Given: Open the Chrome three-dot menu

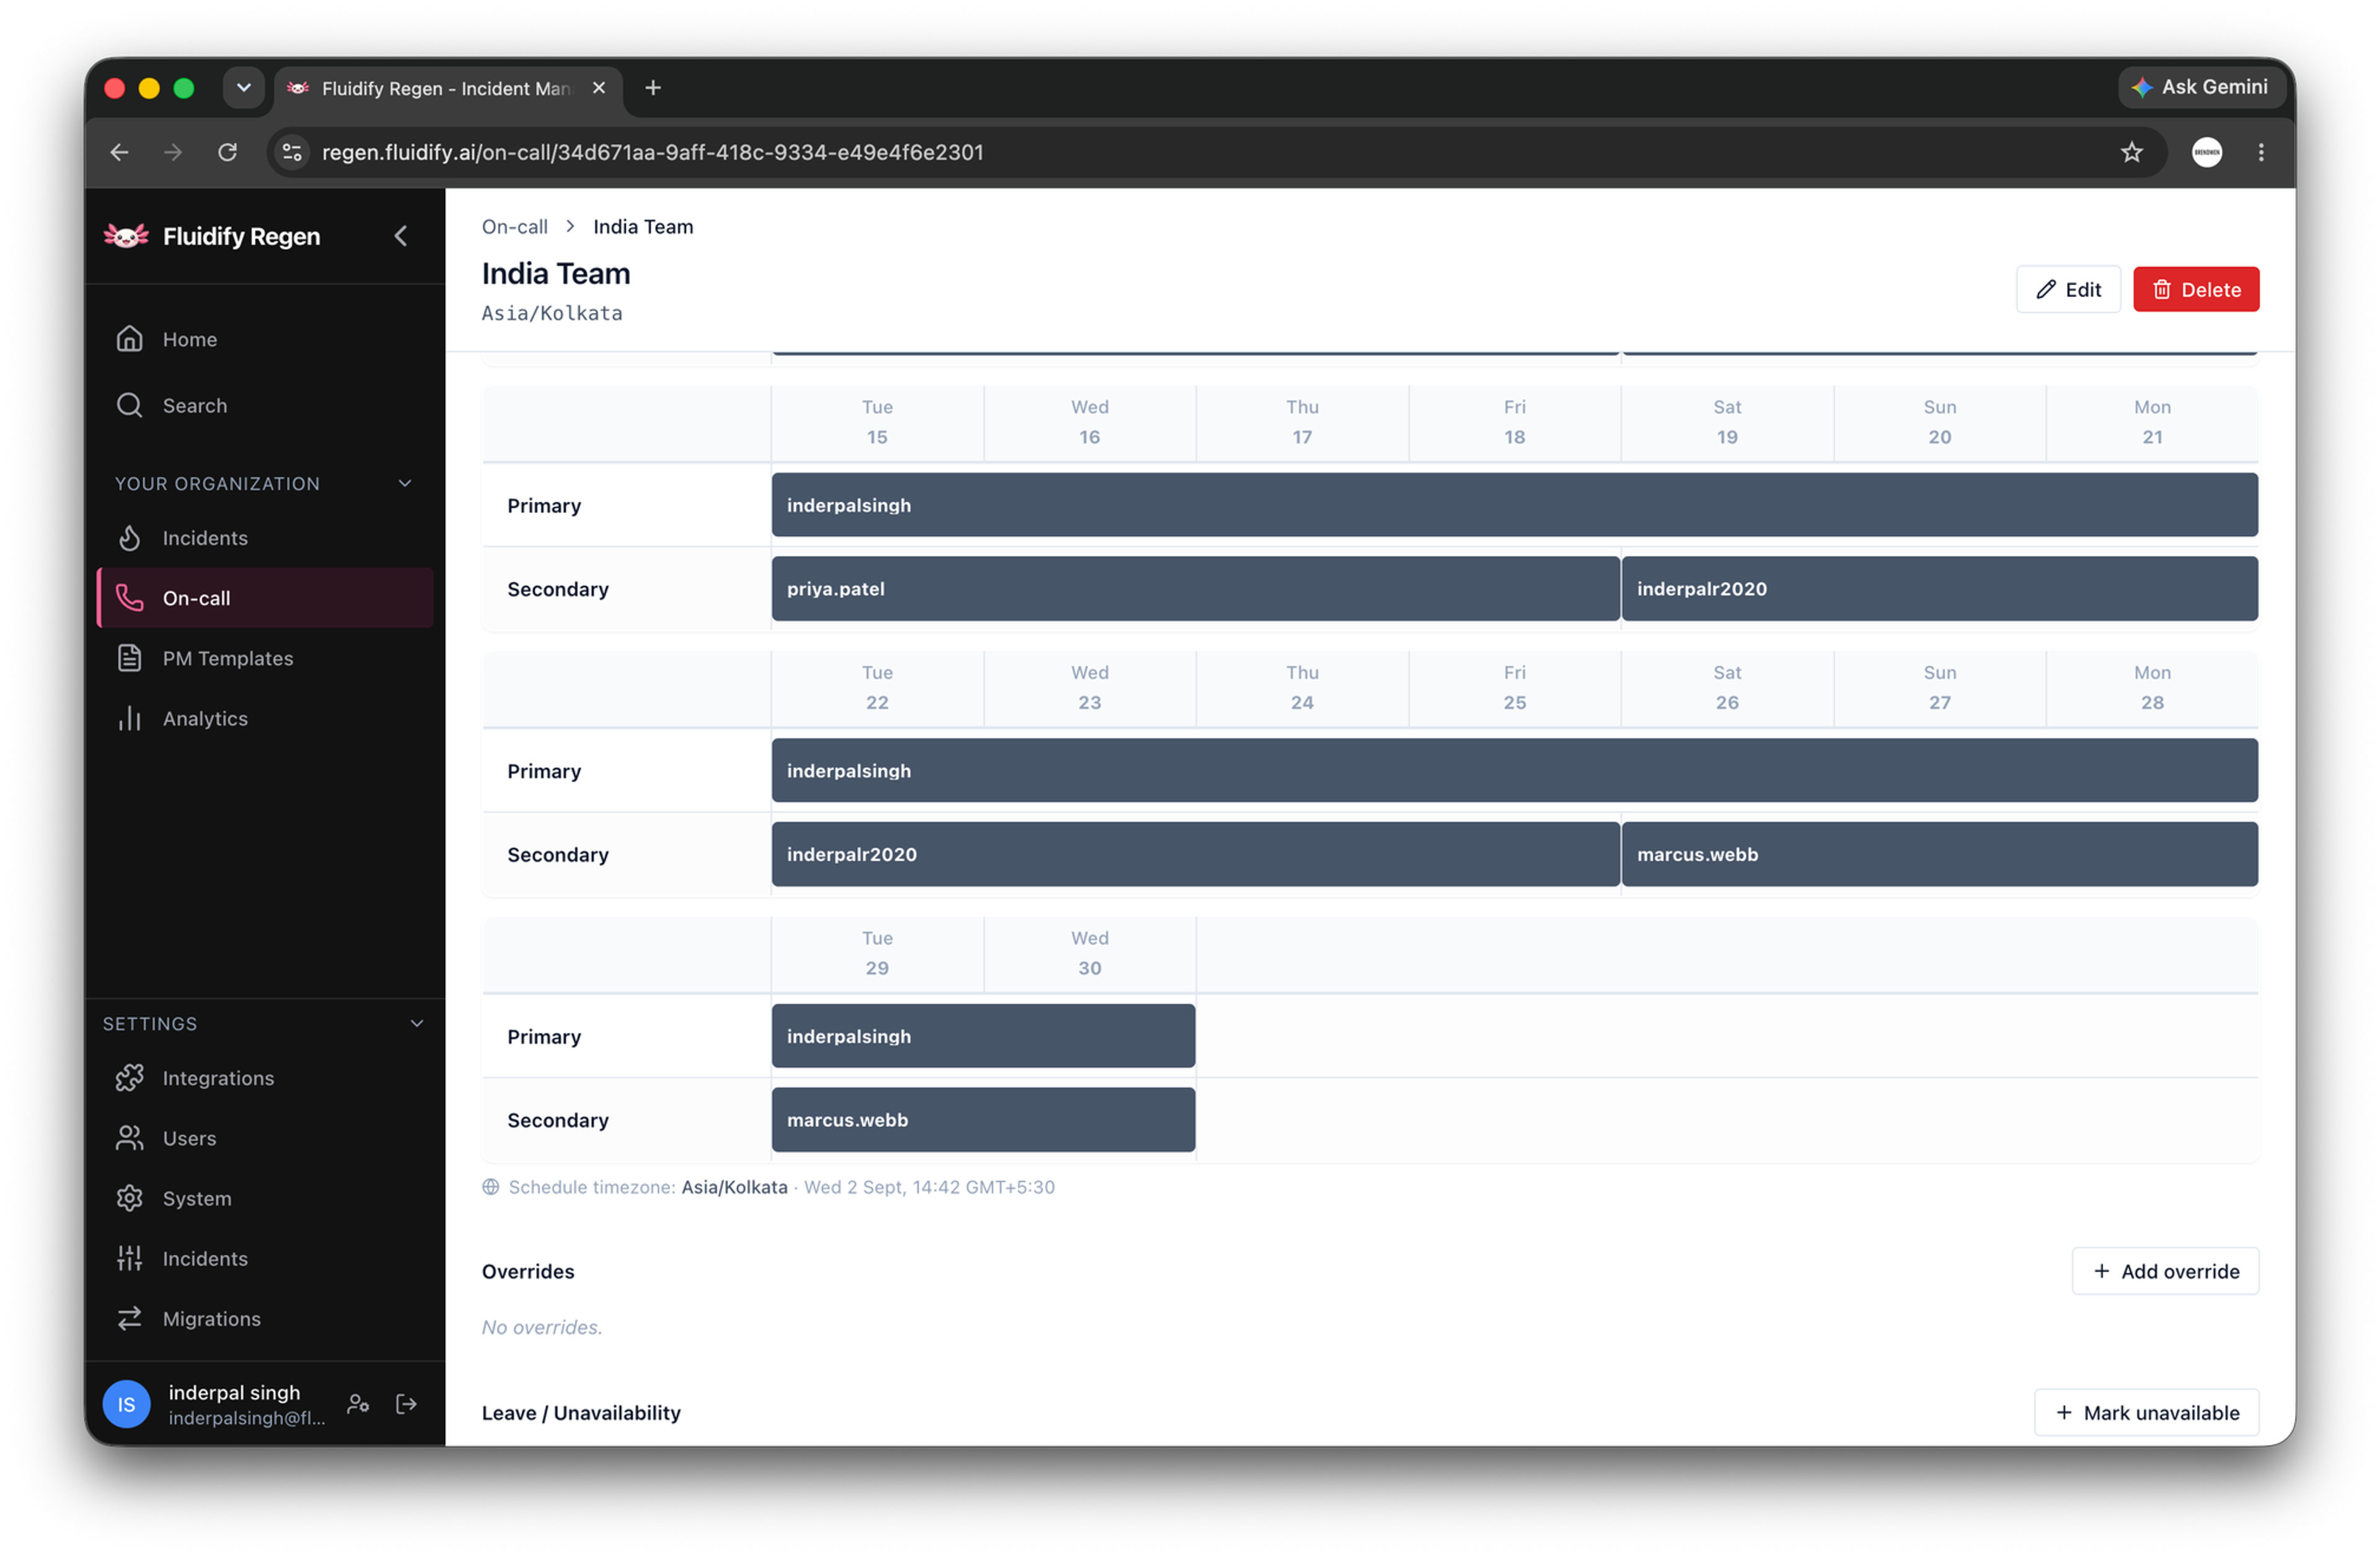Looking at the screenshot, I should coord(2261,152).
